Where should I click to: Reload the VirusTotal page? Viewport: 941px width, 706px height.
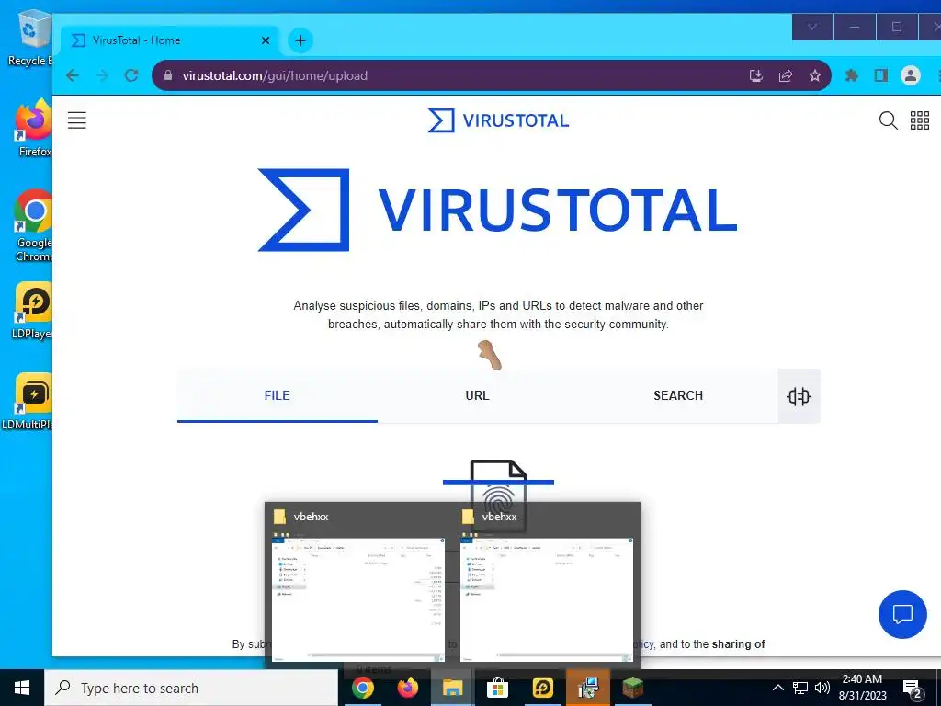pyautogui.click(x=131, y=75)
